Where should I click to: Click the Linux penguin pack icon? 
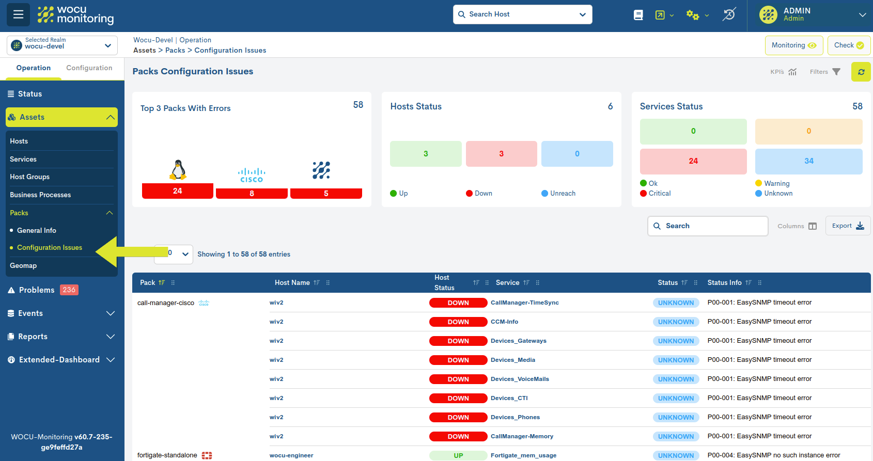point(178,170)
